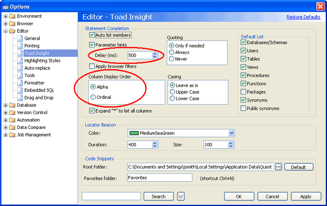Increase the Delay (ms) spinner value

click(154, 53)
